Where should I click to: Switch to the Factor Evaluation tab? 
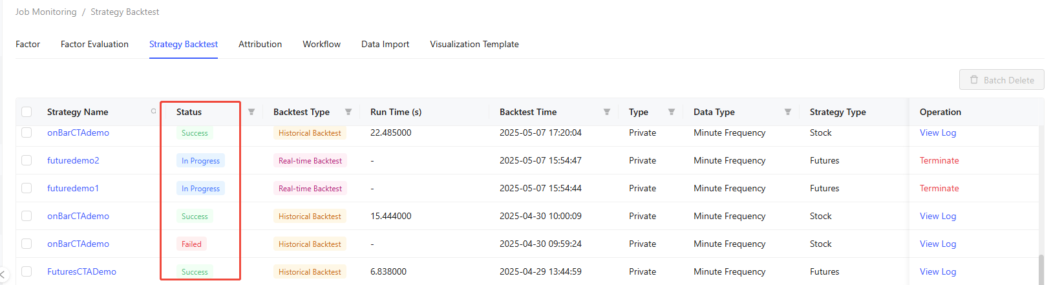[x=94, y=44]
